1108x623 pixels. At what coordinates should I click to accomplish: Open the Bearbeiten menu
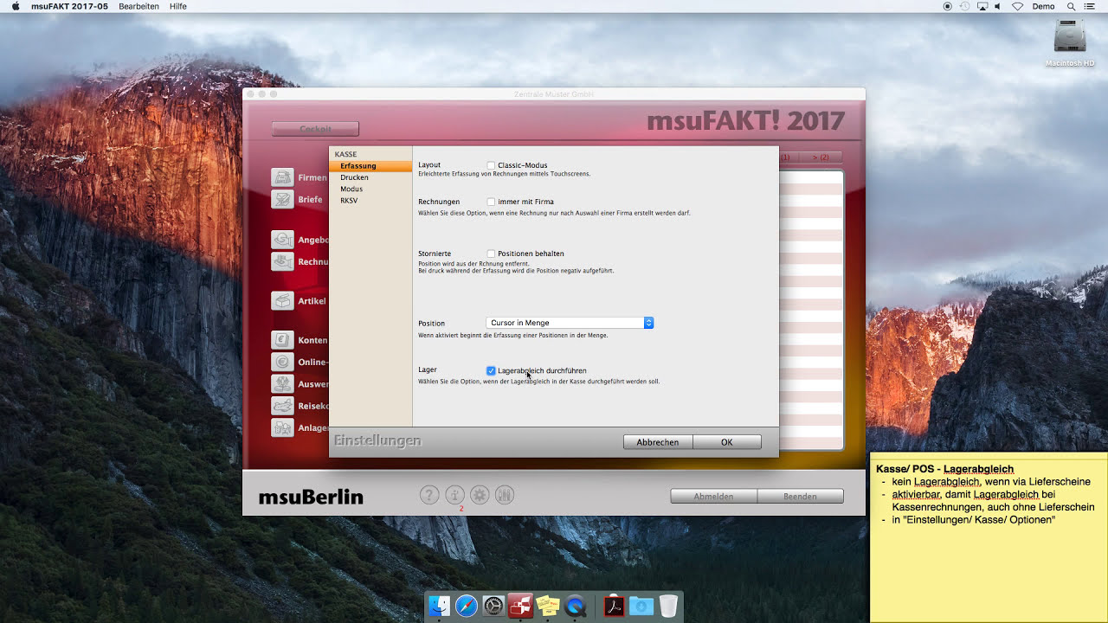pyautogui.click(x=138, y=6)
